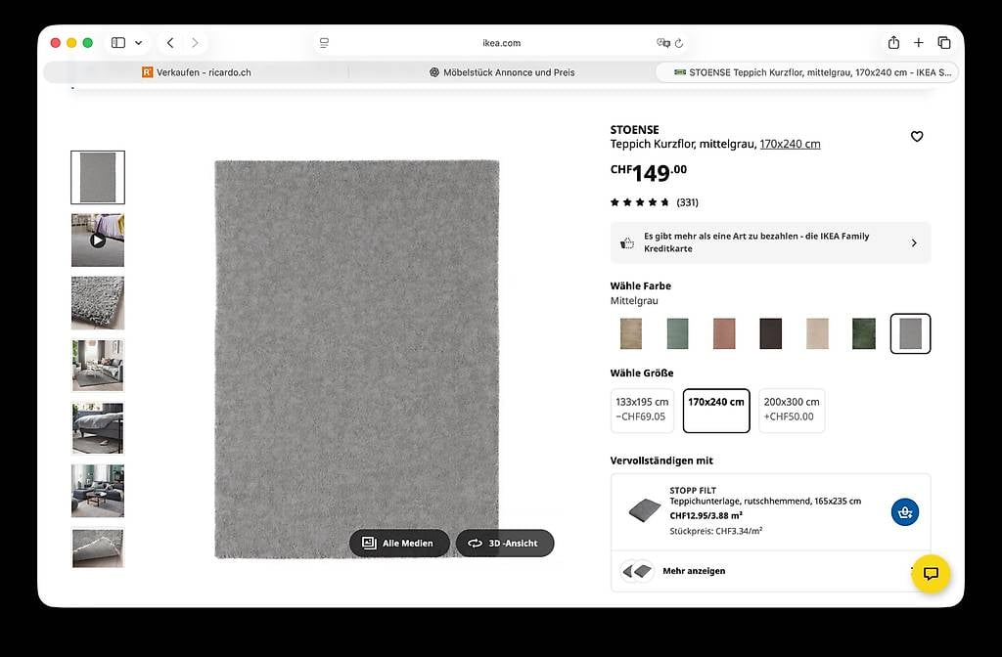
Task: Open the 3D-Ansicht view button
Action: pyautogui.click(x=505, y=544)
